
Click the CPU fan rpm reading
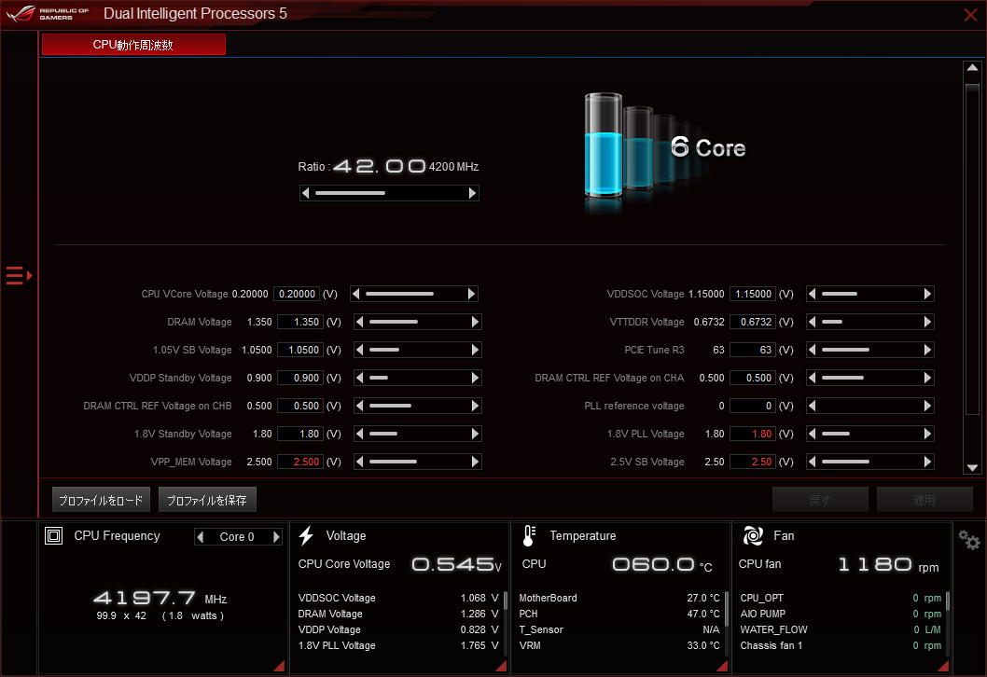pyautogui.click(x=888, y=564)
